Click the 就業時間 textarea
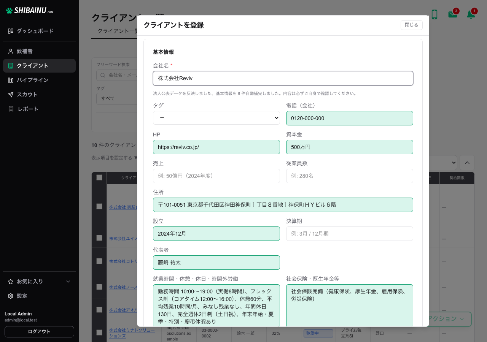 click(x=216, y=306)
